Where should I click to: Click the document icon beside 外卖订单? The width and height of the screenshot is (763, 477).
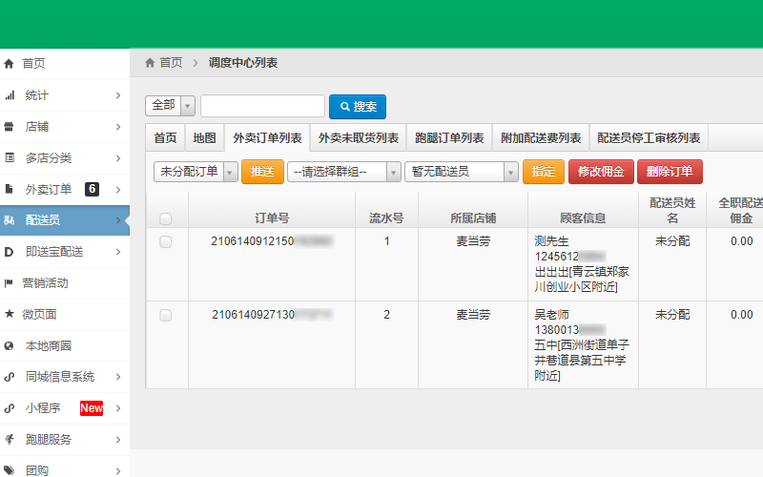(10, 189)
